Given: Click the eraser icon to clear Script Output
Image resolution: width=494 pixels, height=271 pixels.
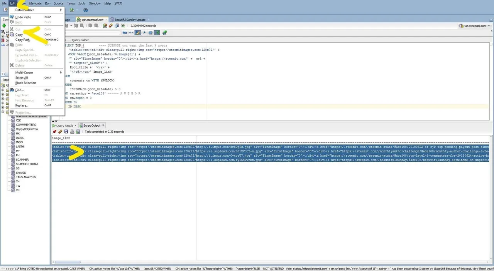Looking at the screenshot, I should [x=60, y=132].
